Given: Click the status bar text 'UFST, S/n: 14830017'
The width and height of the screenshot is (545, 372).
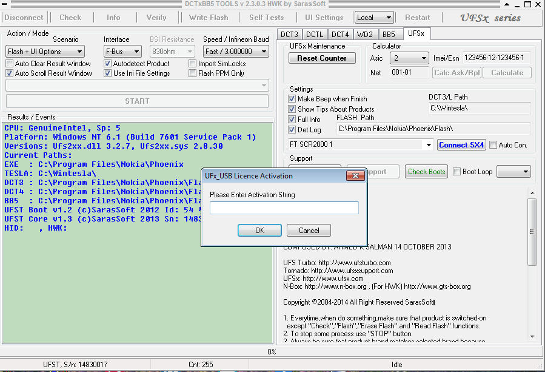Looking at the screenshot, I should pyautogui.click(x=75, y=365).
